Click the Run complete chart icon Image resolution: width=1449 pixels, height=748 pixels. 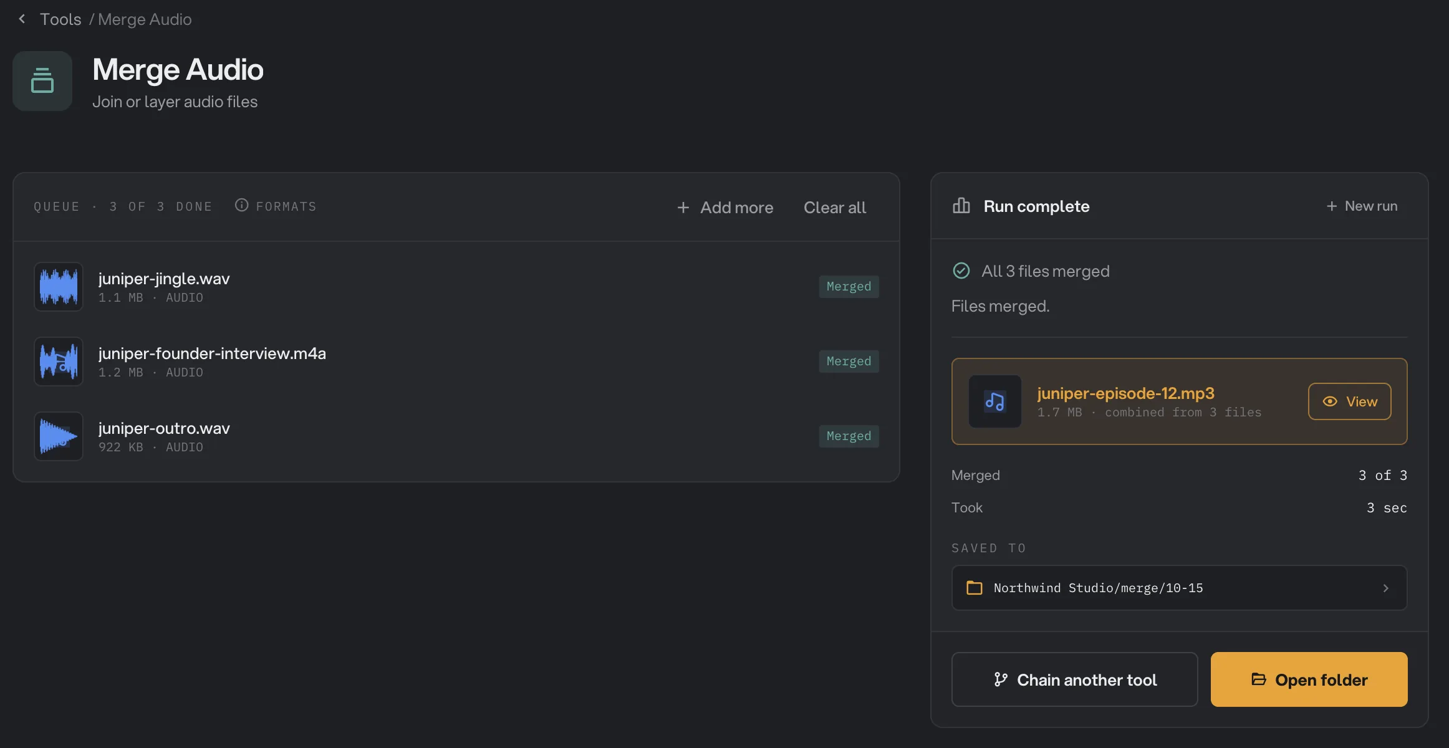click(961, 206)
